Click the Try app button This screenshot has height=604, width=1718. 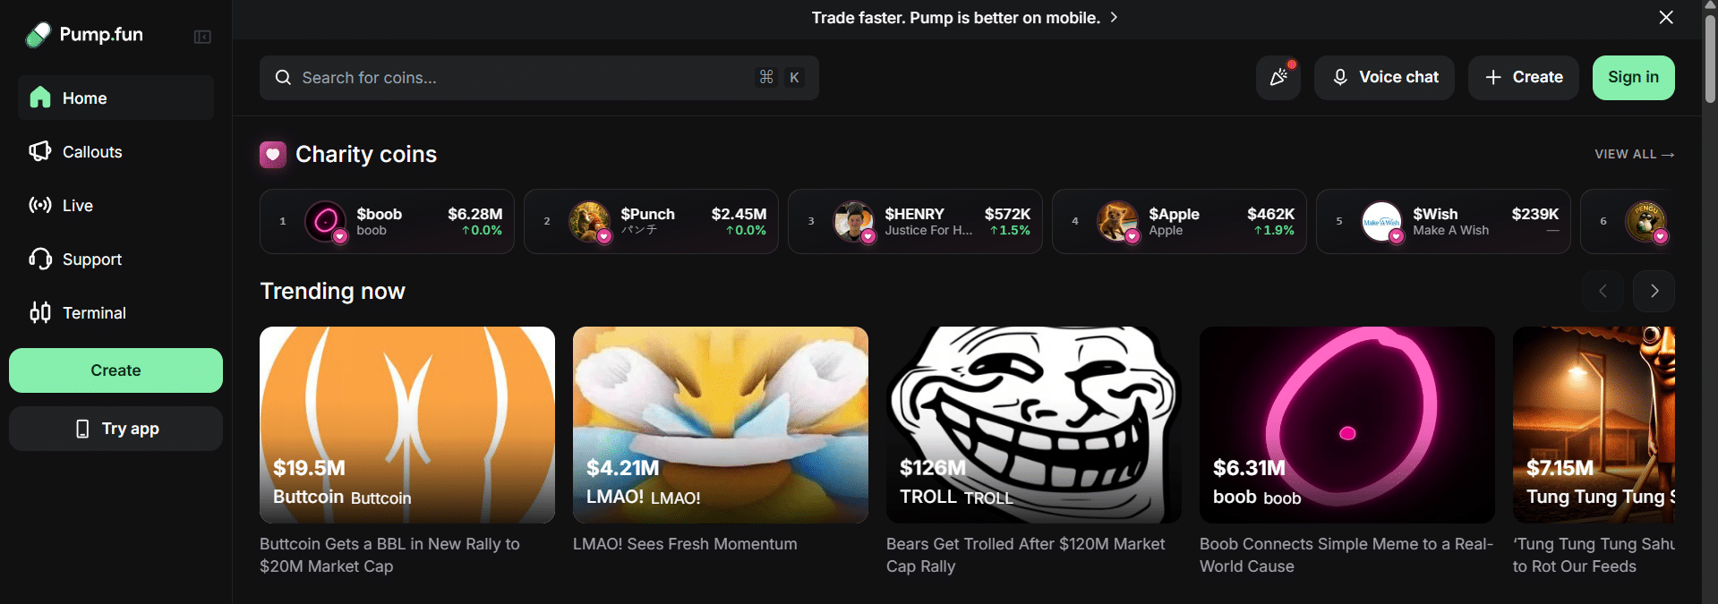115,429
